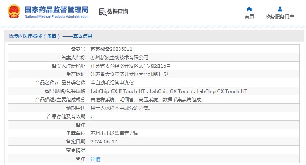Click 国家药品监督管理局 site title
This screenshot has width=306, height=165.
pos(56,10)
